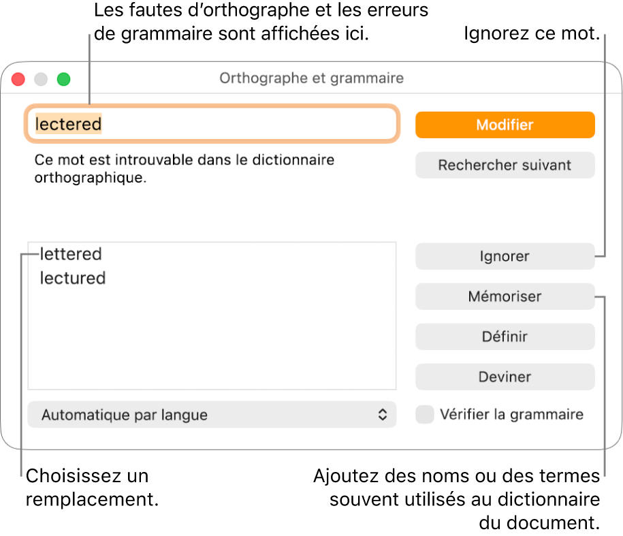Memorize the word with Mémoriser
Screen dimensions: 623x536
[x=505, y=296]
